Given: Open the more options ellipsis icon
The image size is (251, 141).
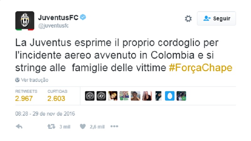Looking at the screenshot, I should click(114, 127).
